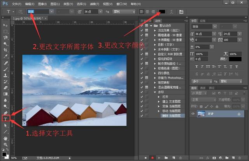Open anti-aliasing dropdown 犀利 in options bar

[124, 12]
